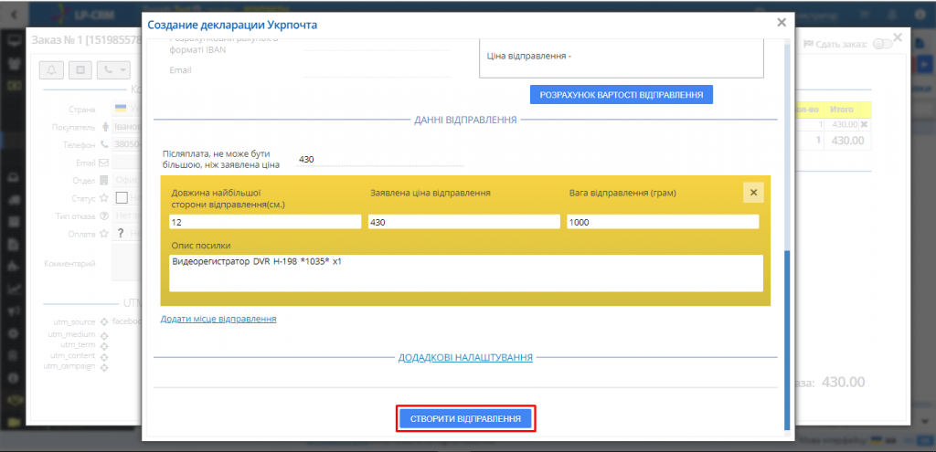Click the utm_campaign crosshair icon
936x452 pixels.
(x=104, y=367)
